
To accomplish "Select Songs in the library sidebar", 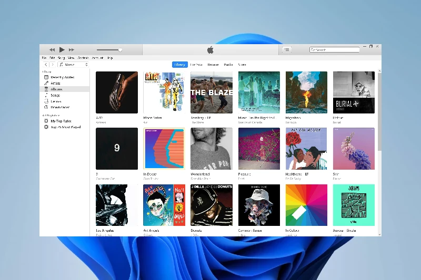I will point(56,95).
